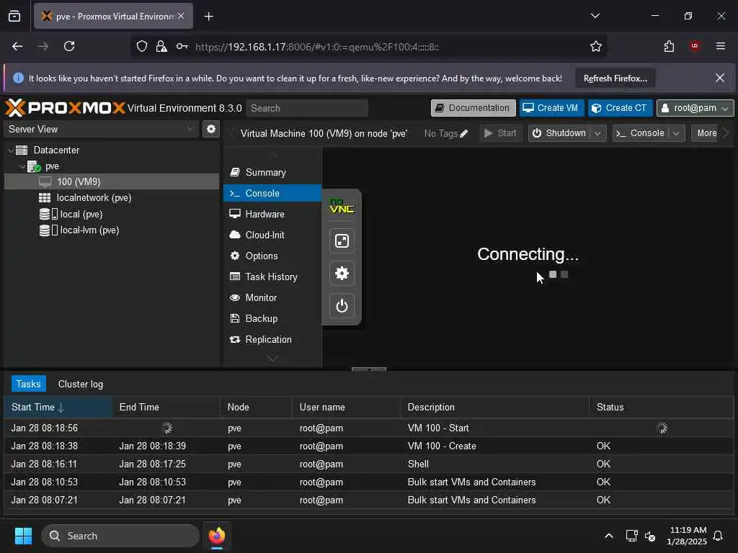The image size is (738, 553).
Task: Open Task History section
Action: point(272,277)
